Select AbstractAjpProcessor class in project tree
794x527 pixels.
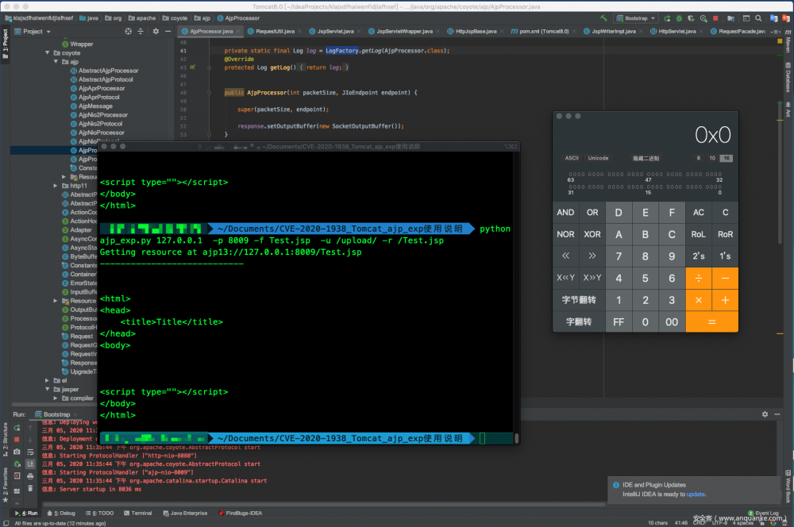click(108, 71)
